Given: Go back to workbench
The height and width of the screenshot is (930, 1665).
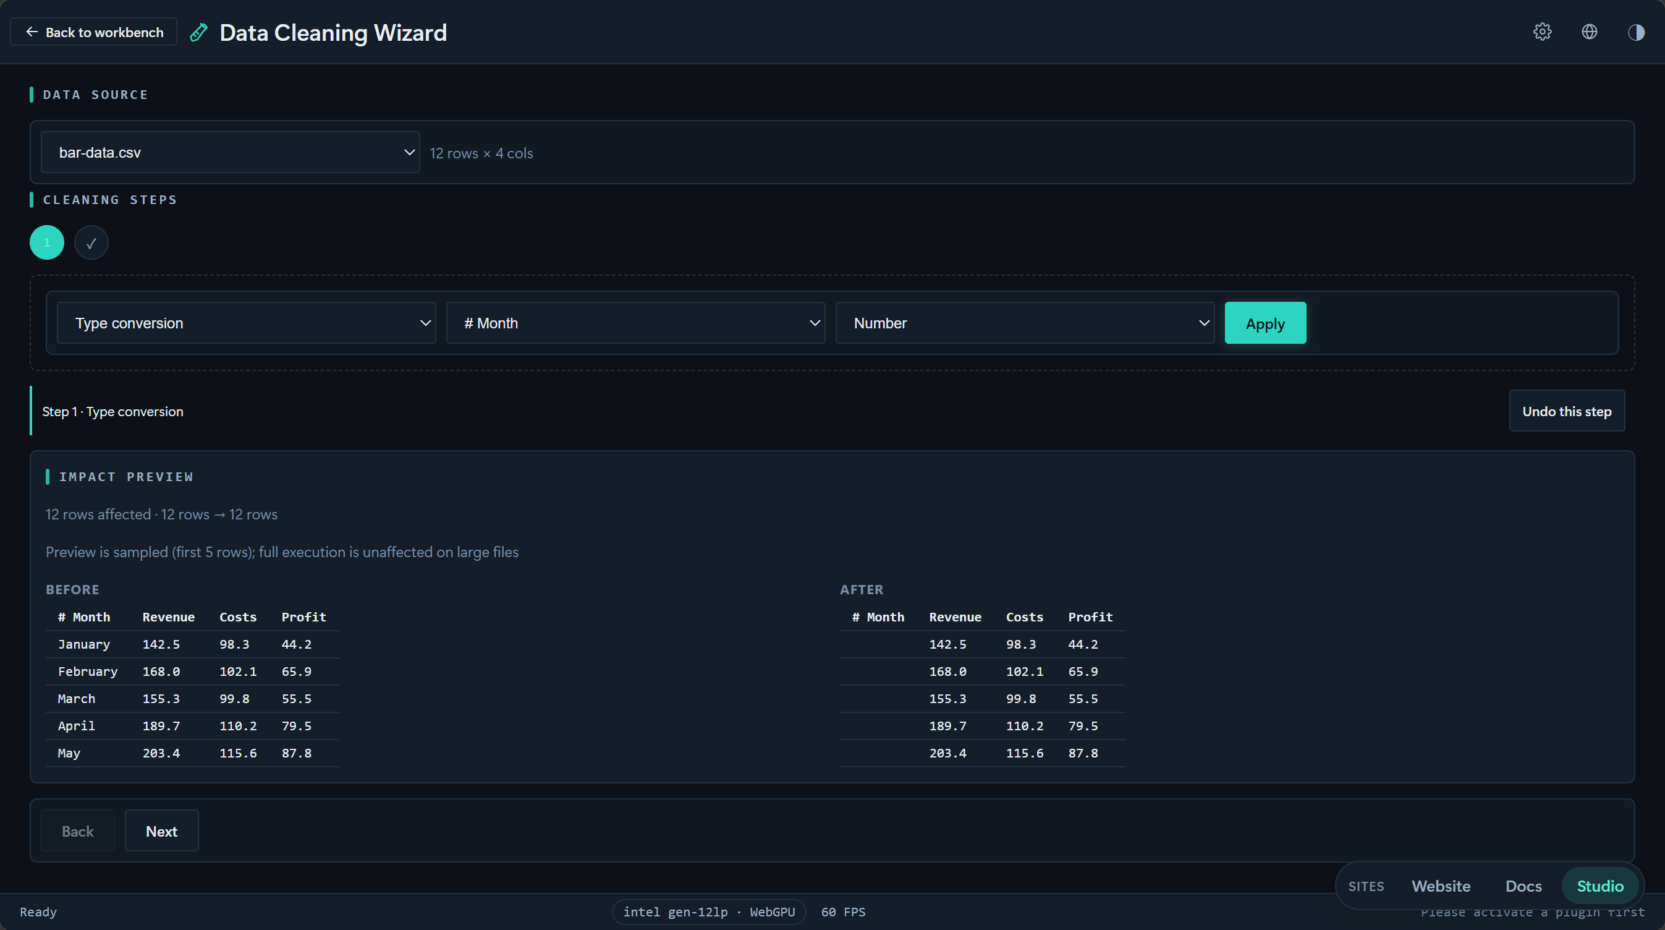Looking at the screenshot, I should 94,32.
